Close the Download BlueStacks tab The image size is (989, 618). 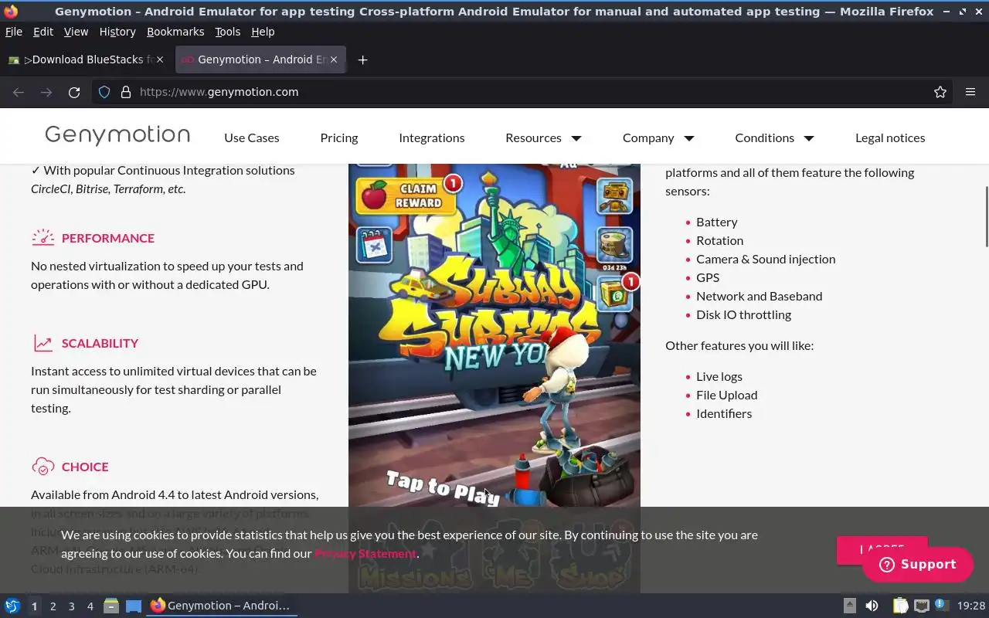coord(160,59)
